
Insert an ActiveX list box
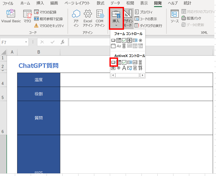(x=129, y=62)
